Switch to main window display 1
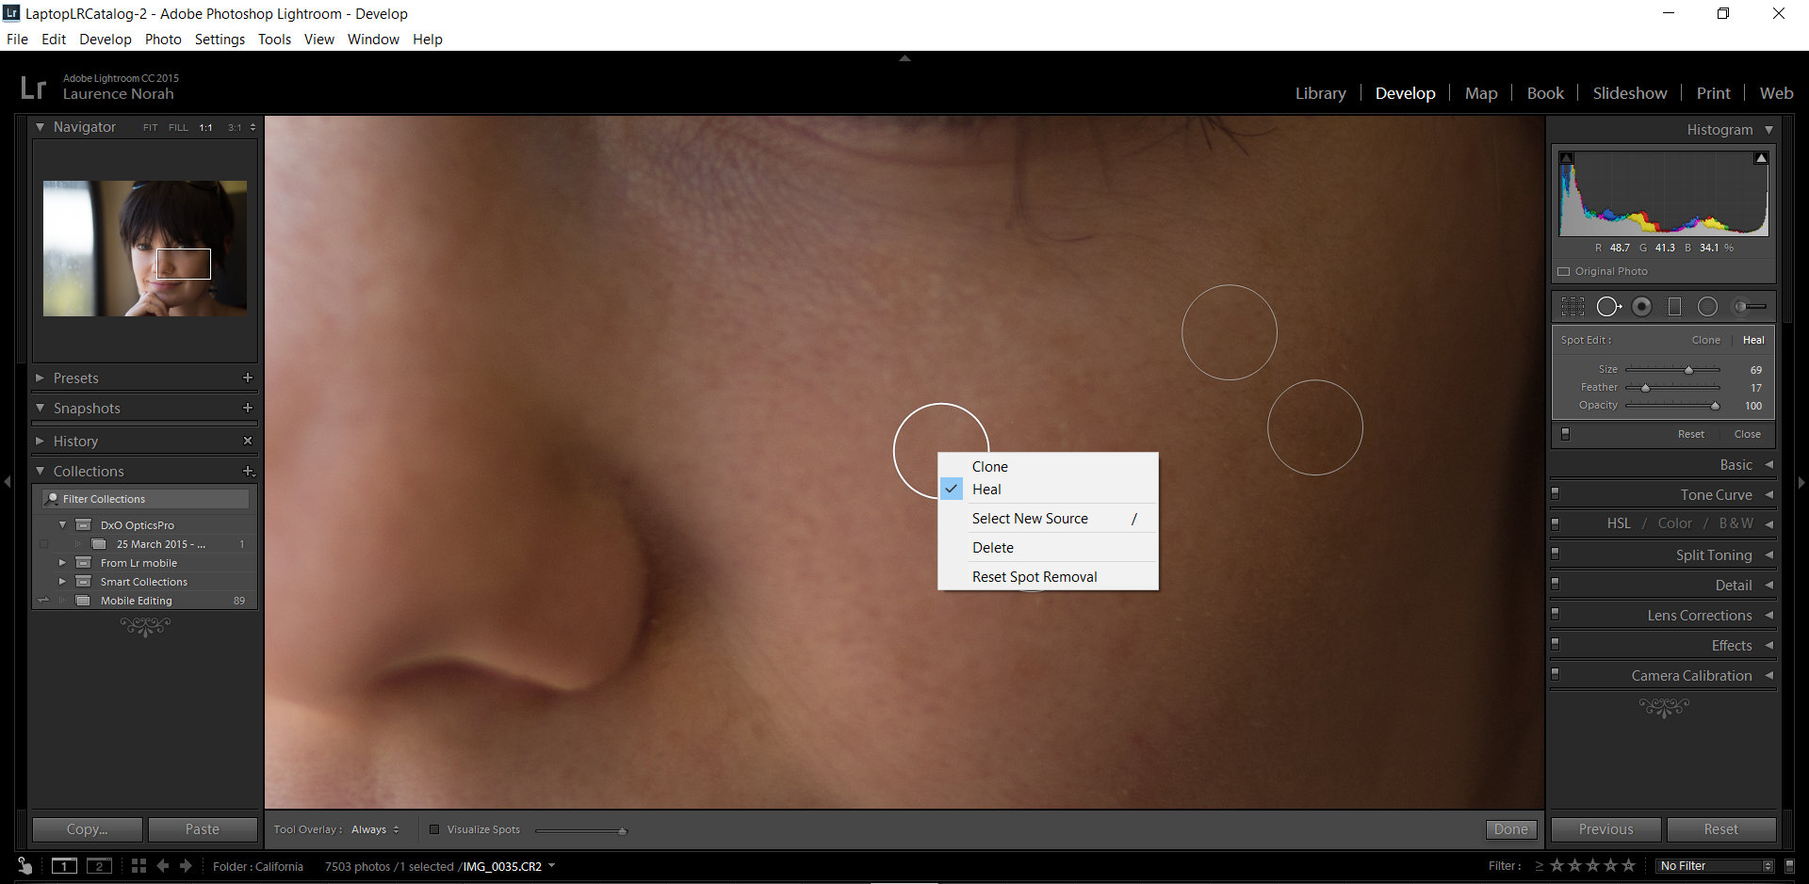This screenshot has width=1809, height=884. (64, 866)
